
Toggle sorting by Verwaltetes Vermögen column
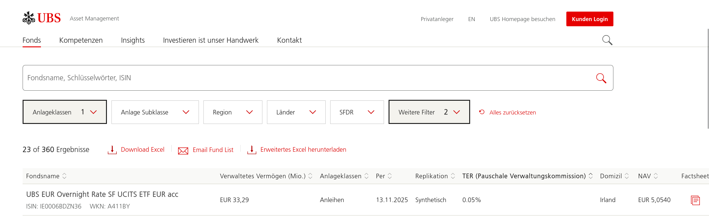point(310,176)
